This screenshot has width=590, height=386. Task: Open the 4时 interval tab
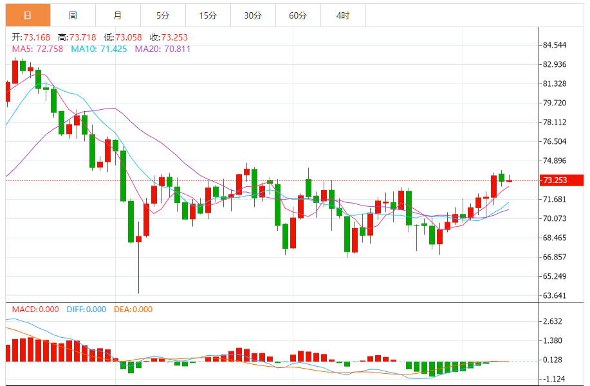tap(343, 15)
